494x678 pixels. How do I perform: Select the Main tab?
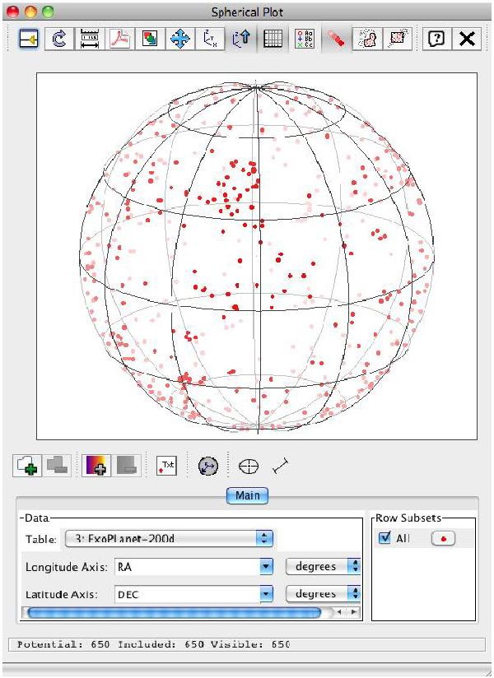[x=247, y=495]
